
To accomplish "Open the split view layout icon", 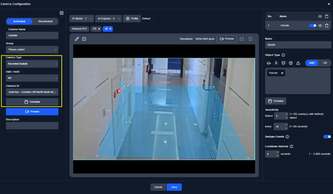I will [x=242, y=39].
